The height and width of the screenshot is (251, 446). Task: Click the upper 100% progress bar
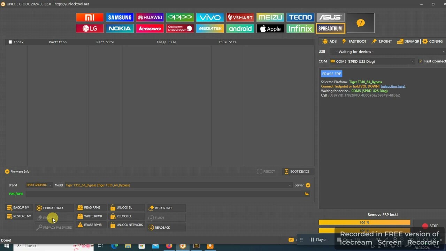(x=364, y=222)
